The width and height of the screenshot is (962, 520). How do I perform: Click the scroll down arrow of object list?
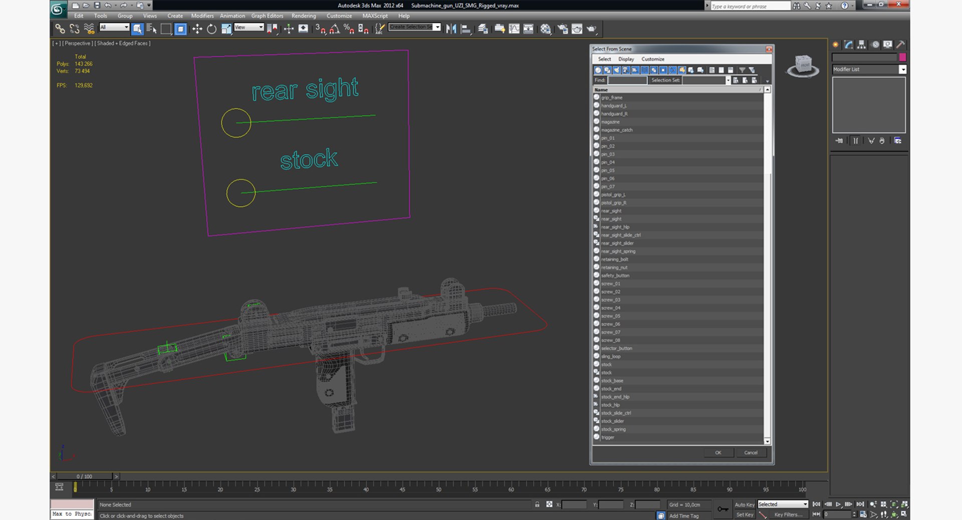(767, 441)
